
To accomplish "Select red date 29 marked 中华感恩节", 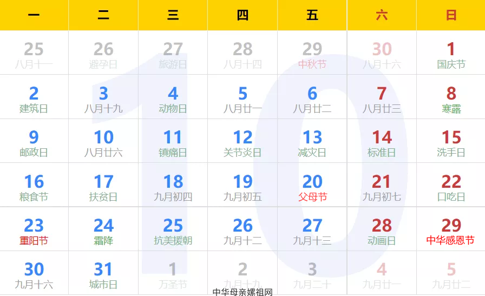I will pyautogui.click(x=451, y=229).
